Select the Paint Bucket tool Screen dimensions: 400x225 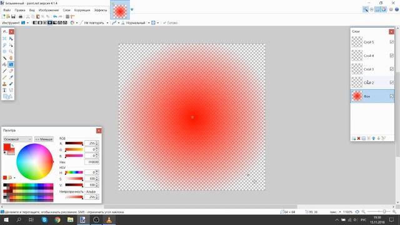tap(4, 64)
